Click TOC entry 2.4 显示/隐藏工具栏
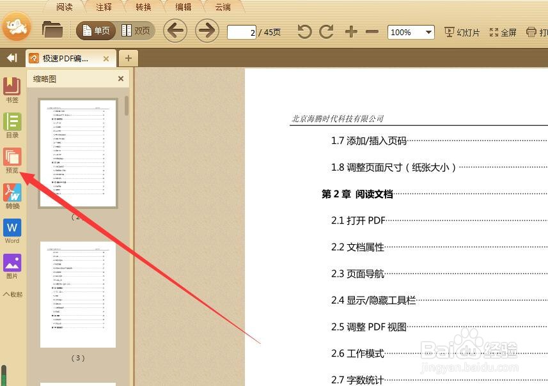The height and width of the screenshot is (386, 548). click(373, 300)
